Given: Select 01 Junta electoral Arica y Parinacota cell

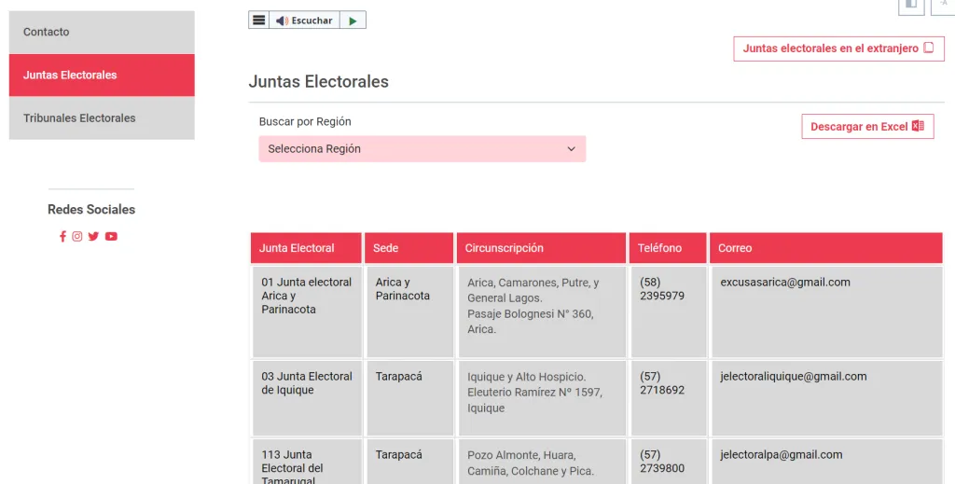Looking at the screenshot, I should point(307,311).
